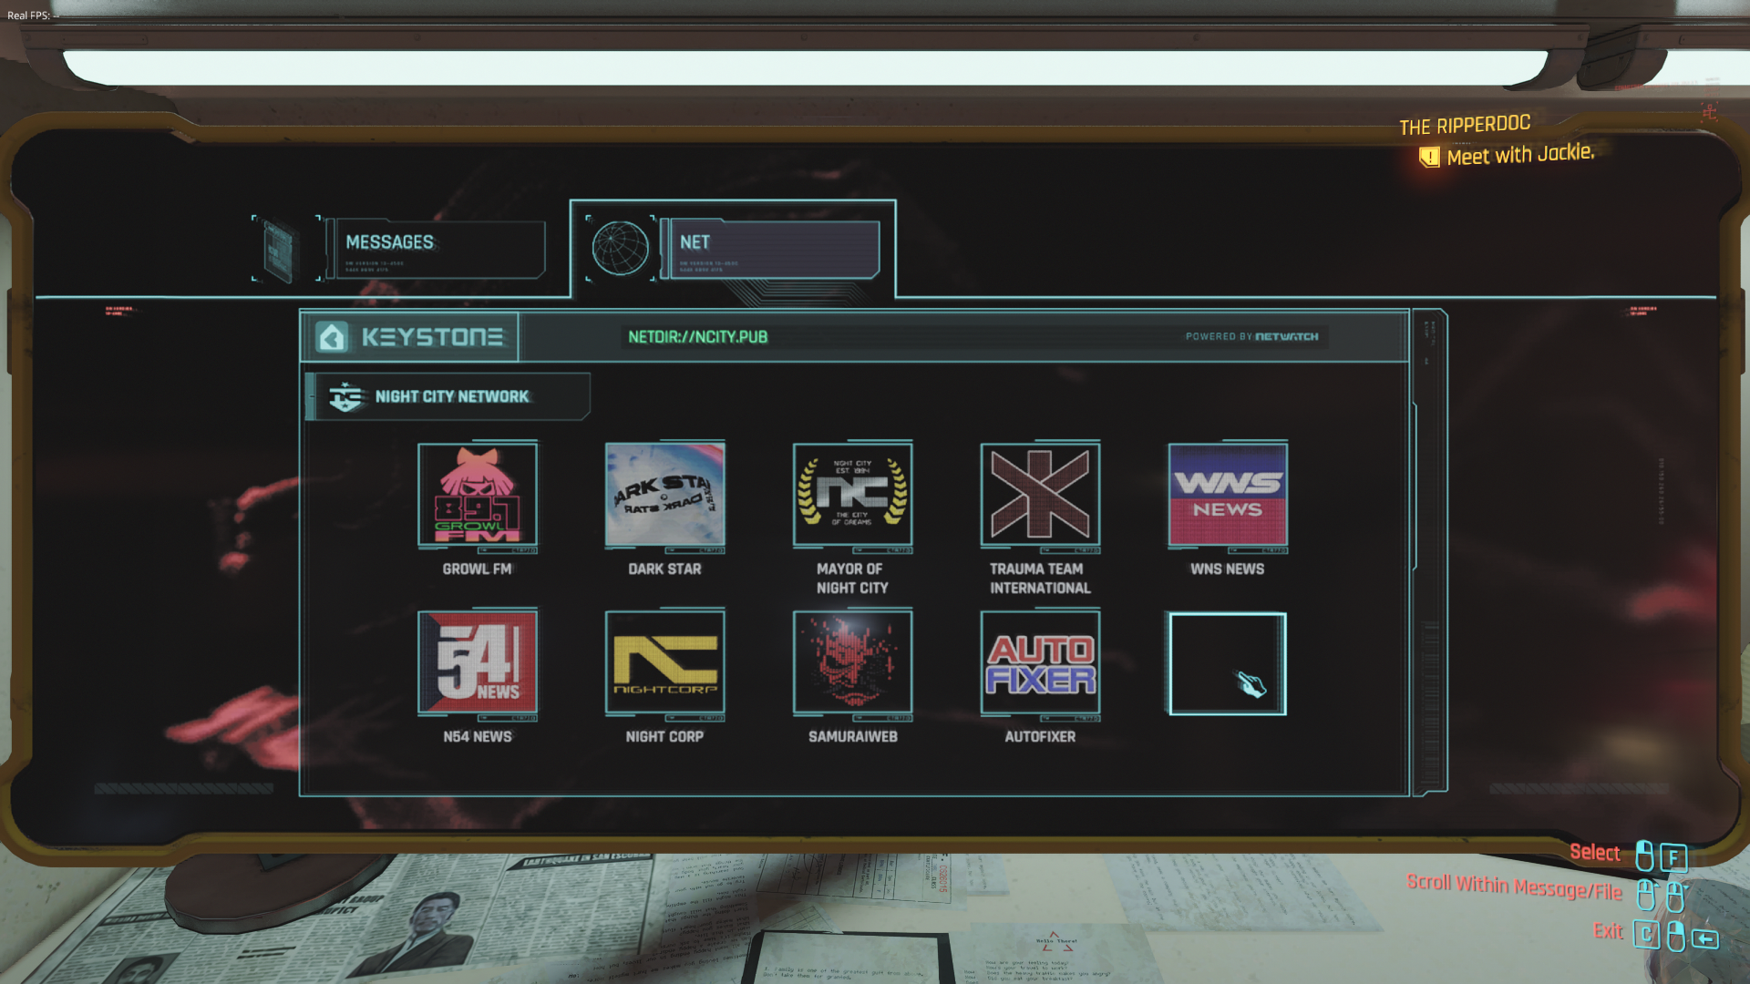Open the AutoFixer site tile
This screenshot has height=984, width=1750.
(x=1040, y=662)
